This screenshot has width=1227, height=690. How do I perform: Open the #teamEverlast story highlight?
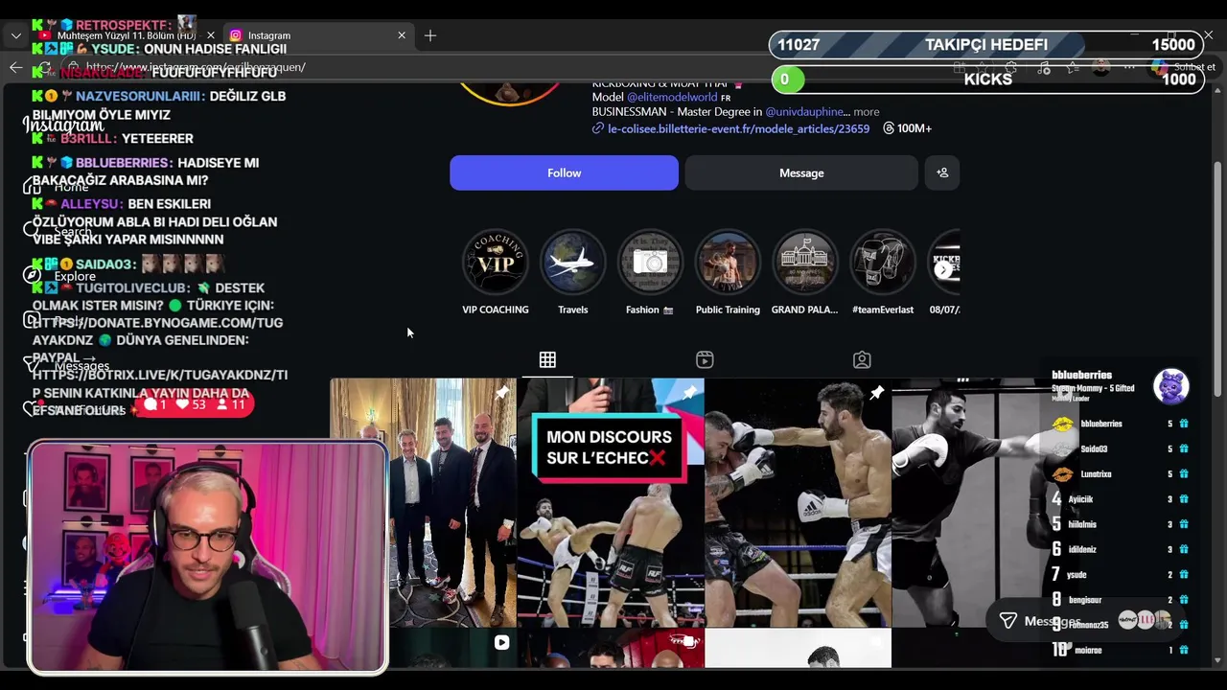(x=883, y=272)
